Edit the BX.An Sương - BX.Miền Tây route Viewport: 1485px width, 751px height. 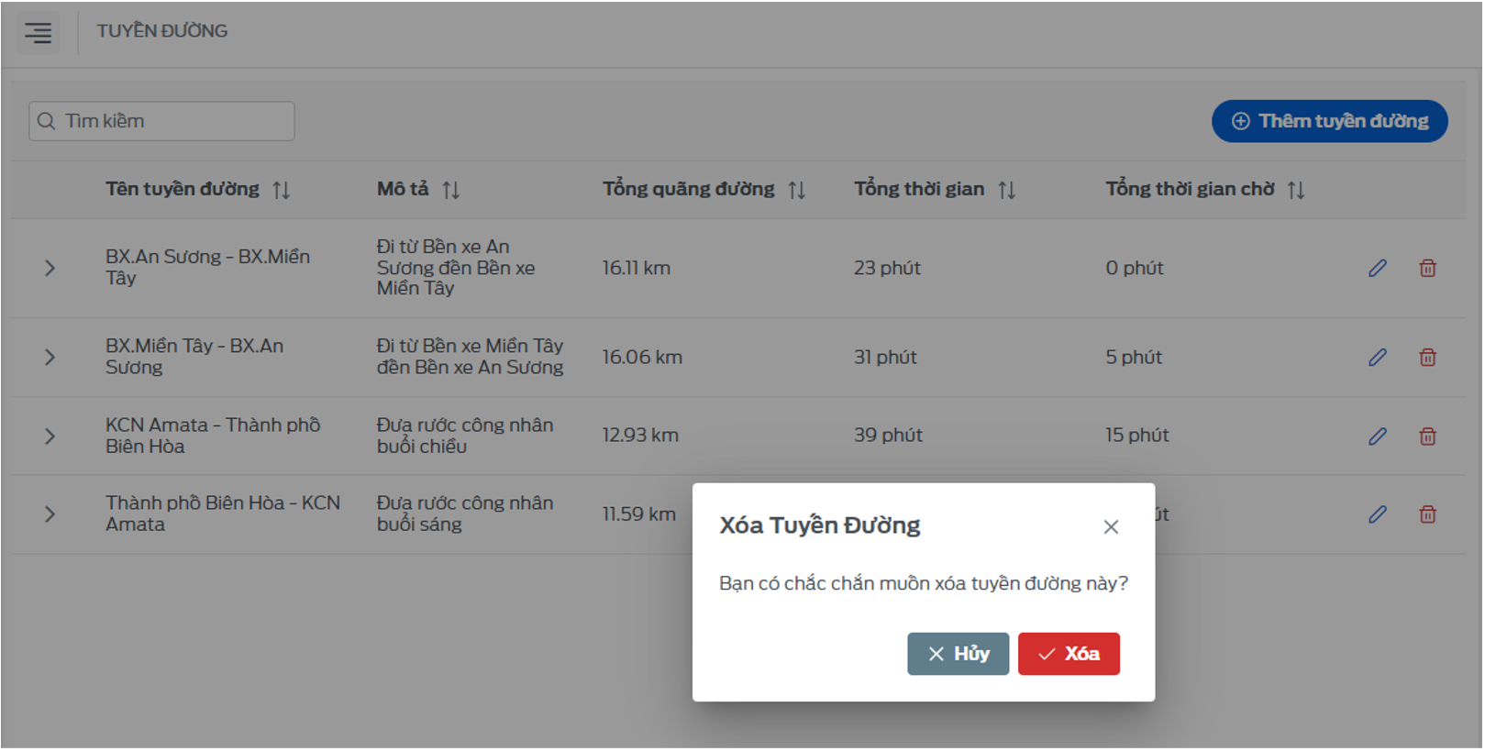point(1377,269)
